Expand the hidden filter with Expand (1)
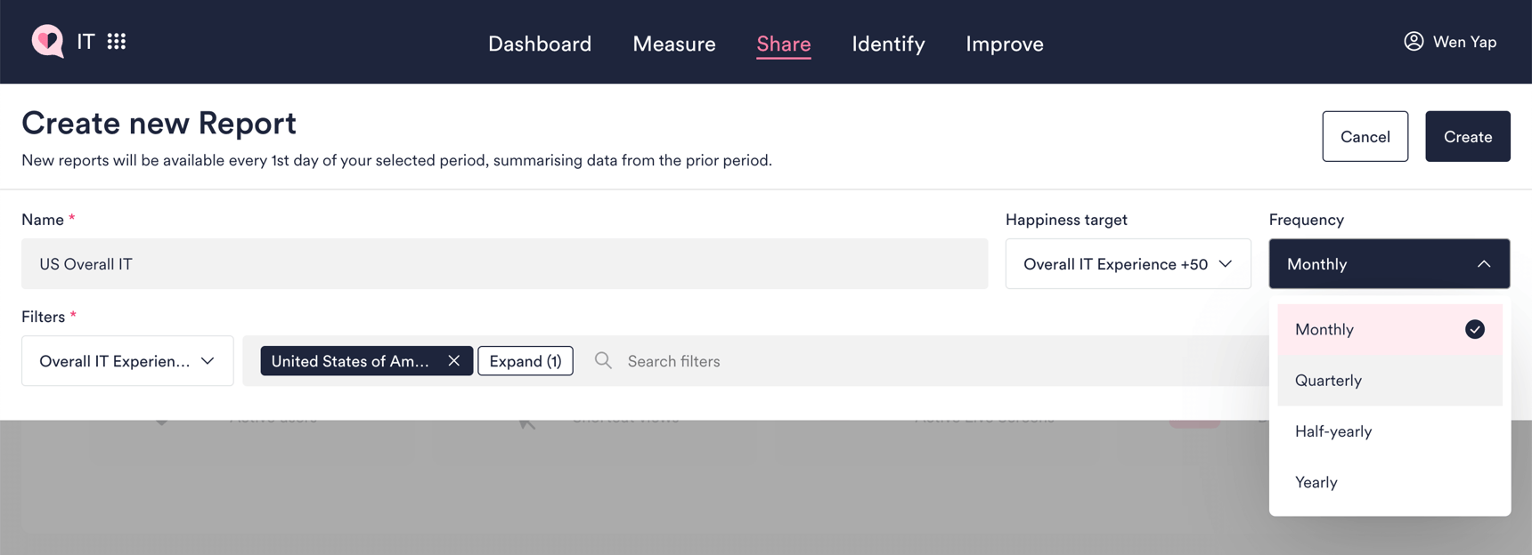1532x555 pixels. [x=525, y=360]
